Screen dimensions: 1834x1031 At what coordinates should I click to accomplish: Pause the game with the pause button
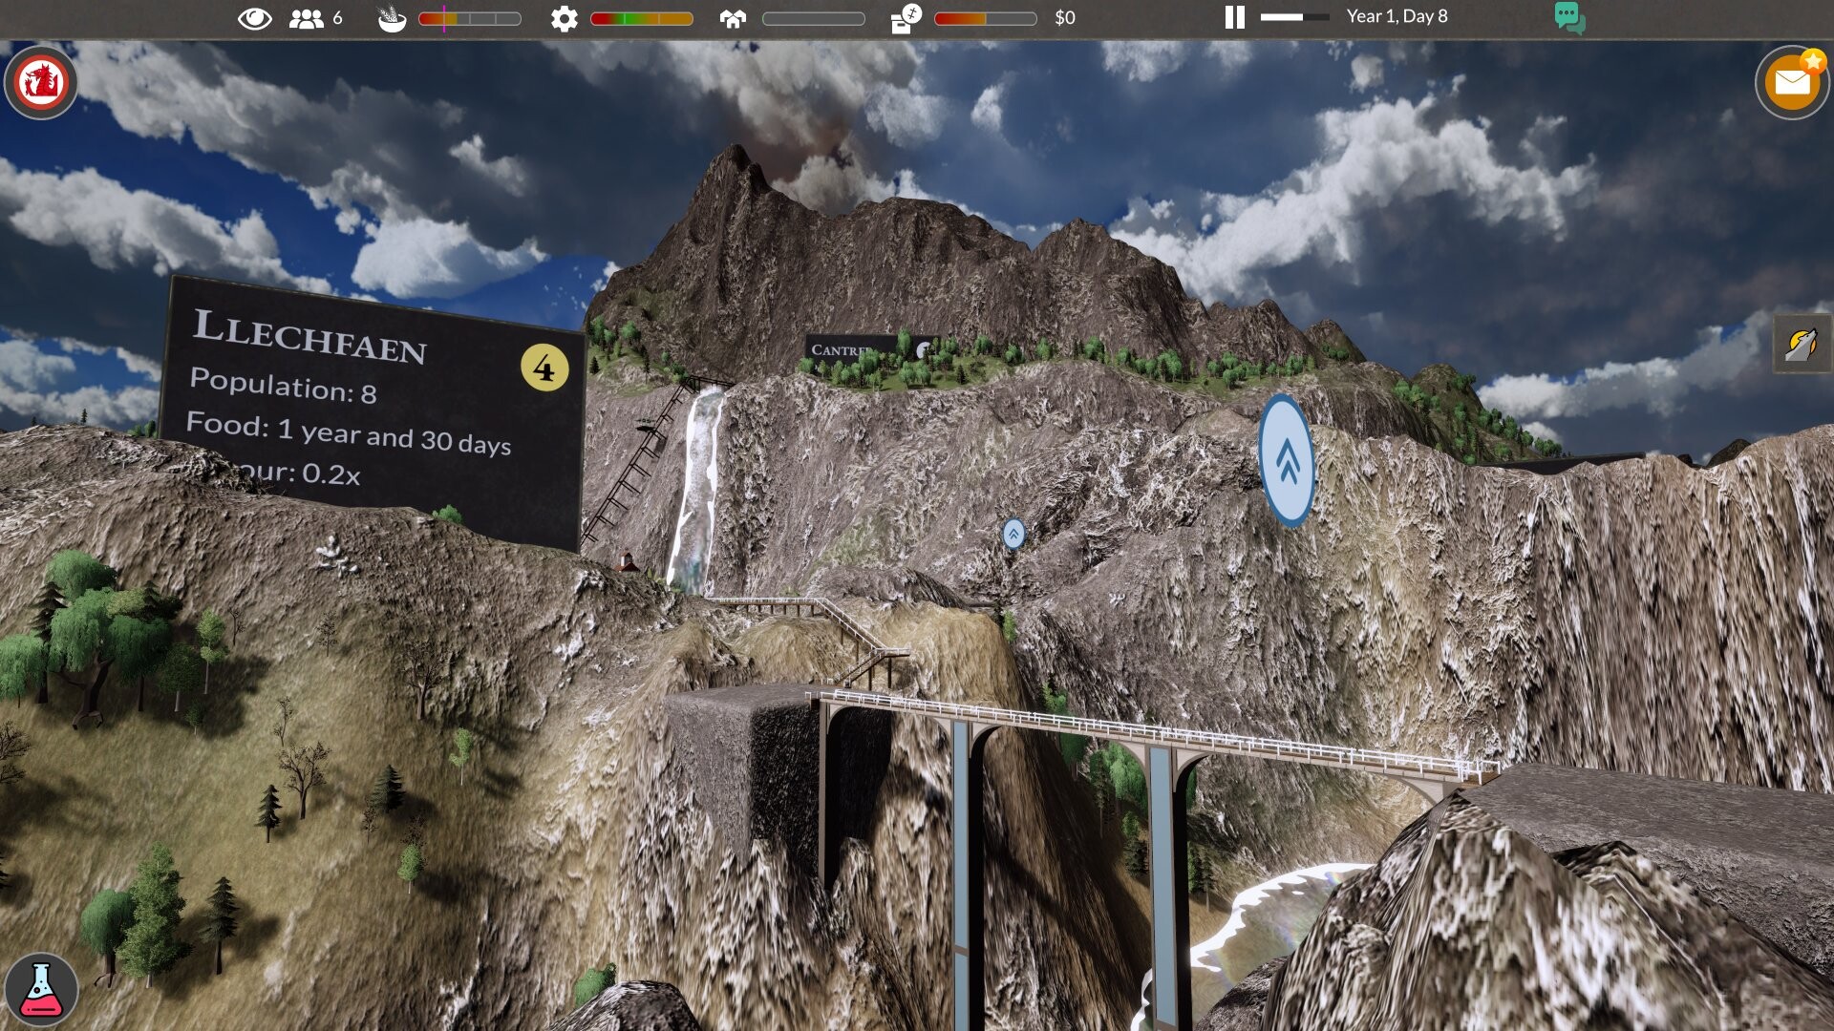pyautogui.click(x=1233, y=15)
